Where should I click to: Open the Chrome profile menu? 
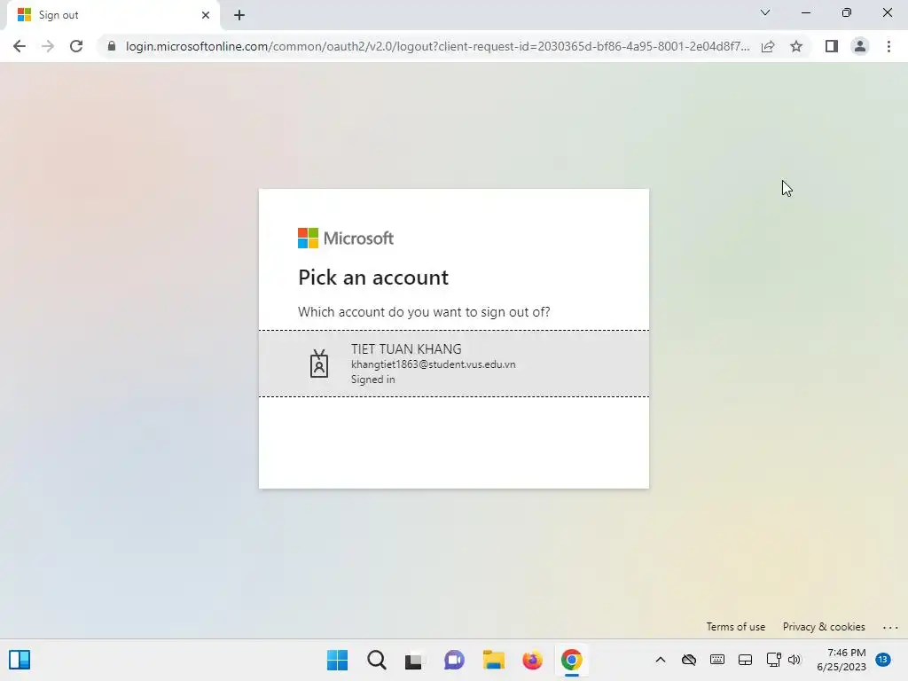click(860, 46)
